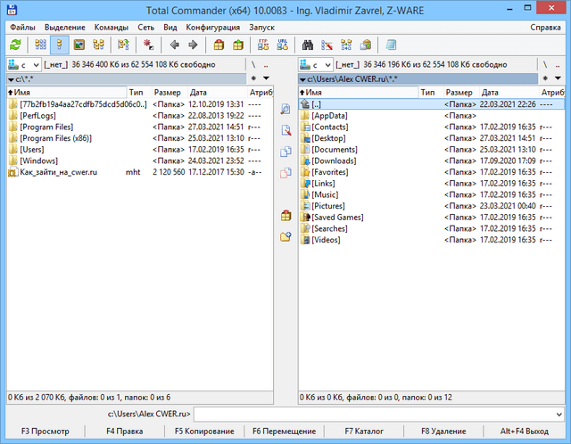The width and height of the screenshot is (571, 444).
Task: Open the Файлы menu
Action: coord(24,28)
